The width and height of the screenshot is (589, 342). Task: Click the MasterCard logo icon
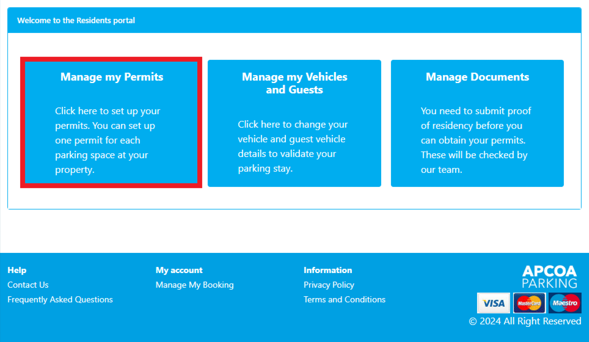[x=529, y=303]
